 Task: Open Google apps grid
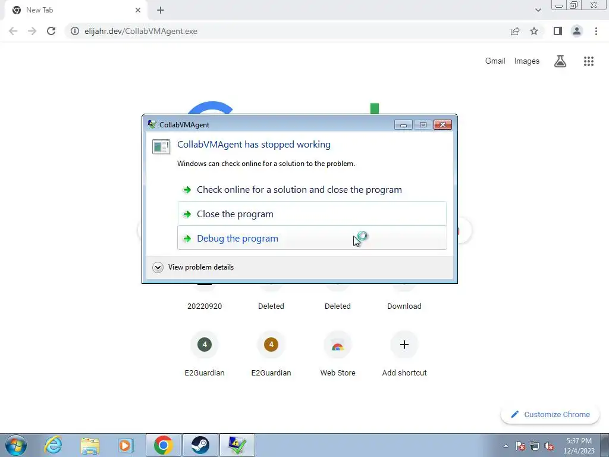588,61
